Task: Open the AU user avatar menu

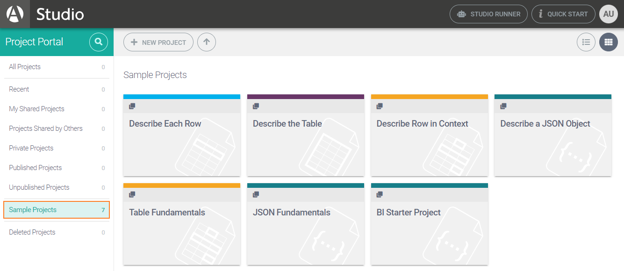Action: pos(608,14)
